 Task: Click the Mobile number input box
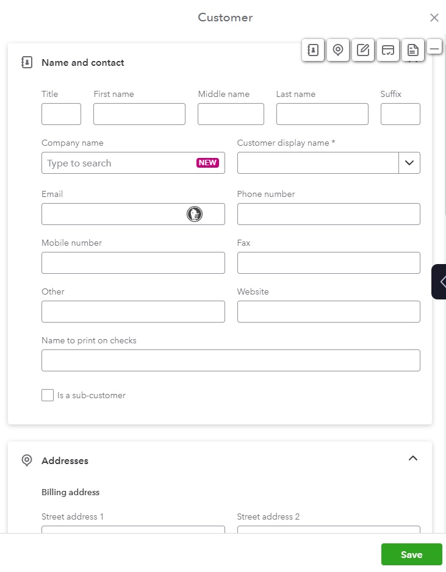(133, 263)
